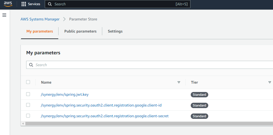Sort by Tier column arrow

coord(270,82)
